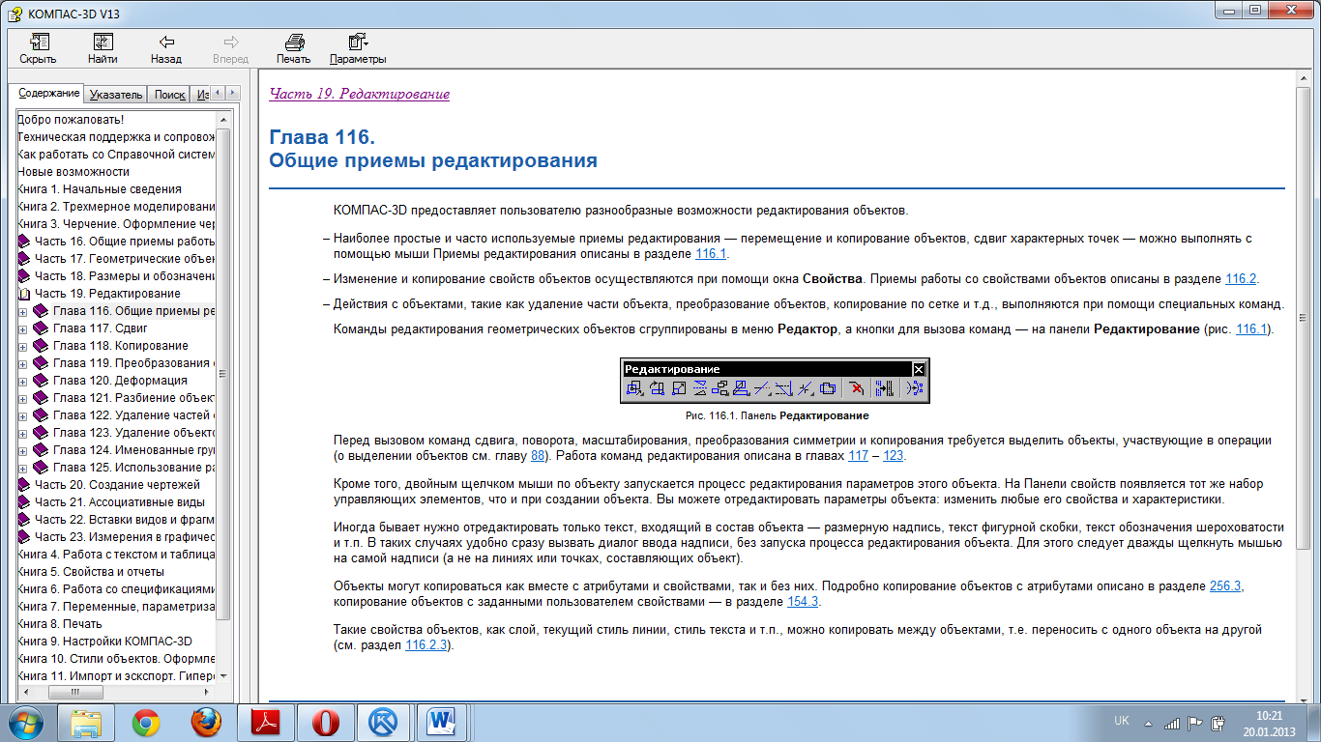Expand Глава 121. Разбиение node

point(23,398)
